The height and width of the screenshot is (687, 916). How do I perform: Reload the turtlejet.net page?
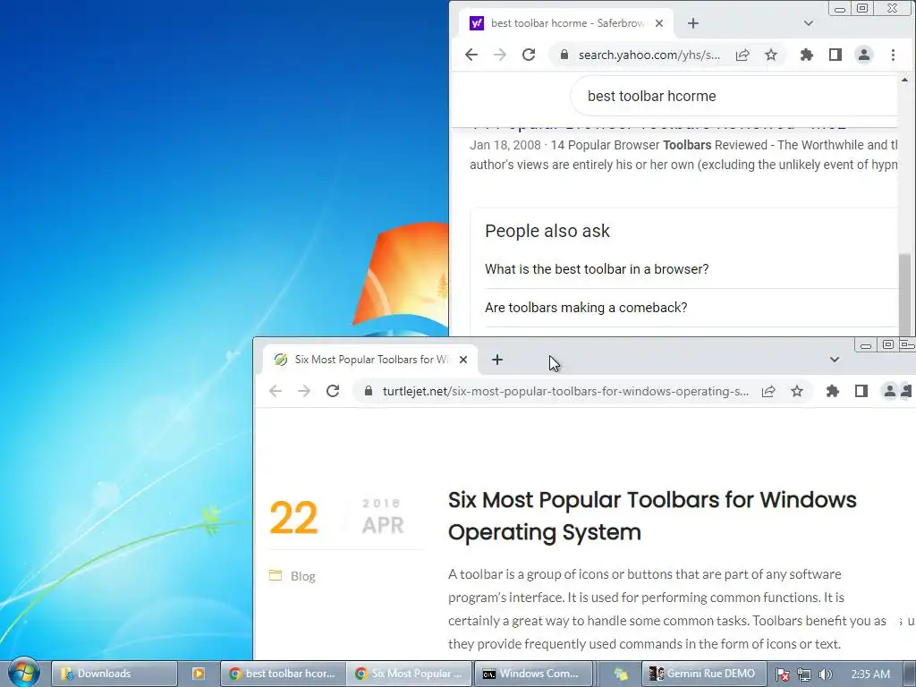tap(333, 392)
